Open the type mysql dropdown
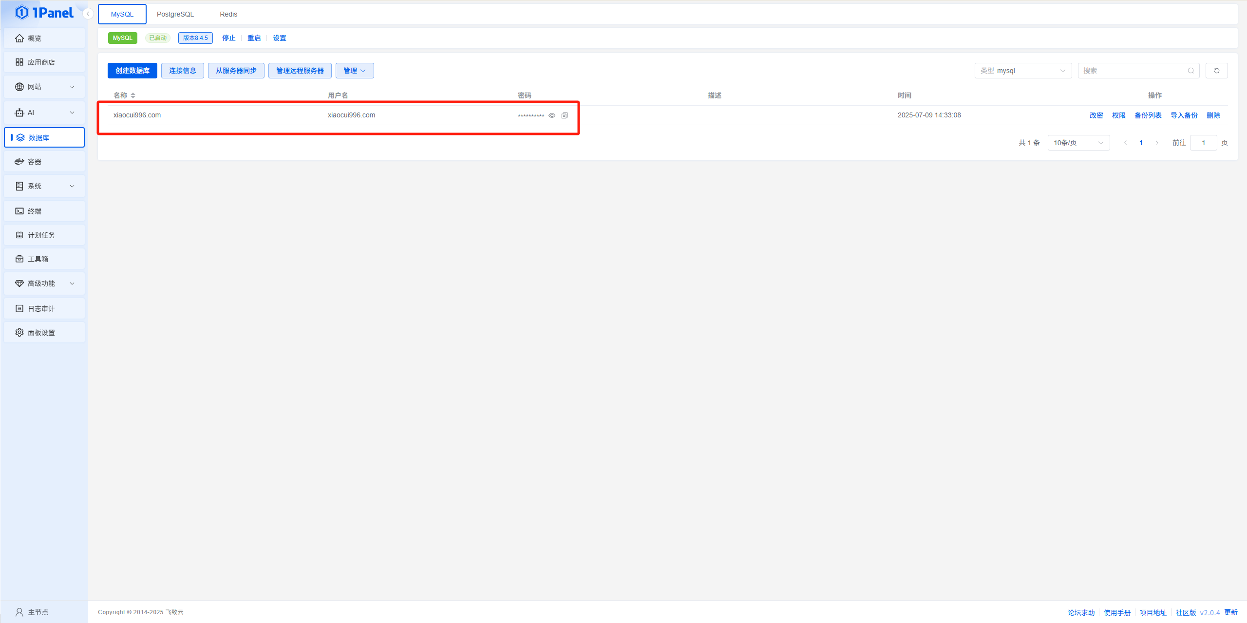 pos(1023,71)
